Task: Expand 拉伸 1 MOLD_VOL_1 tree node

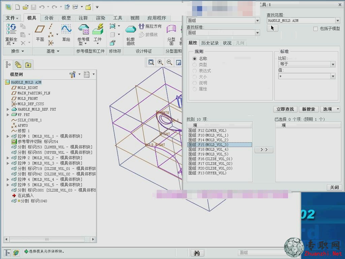Action: [x=8, y=136]
